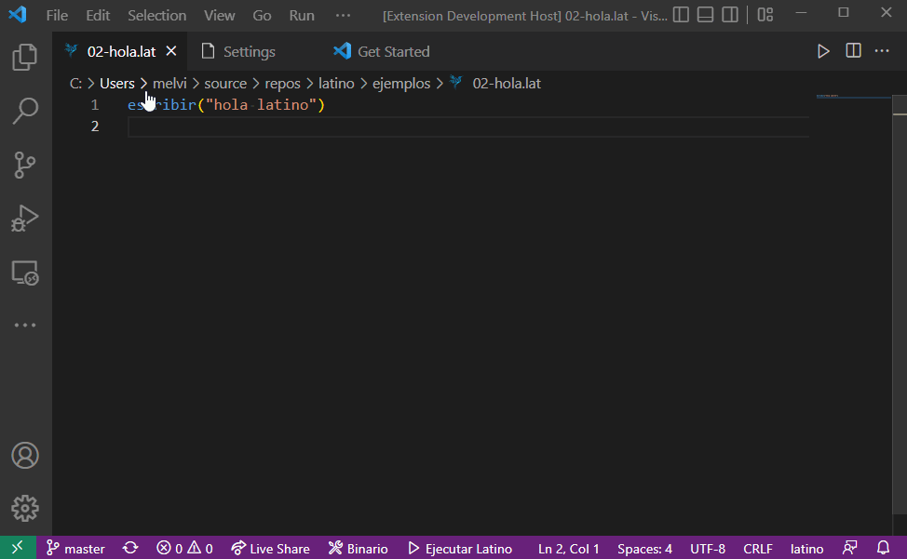Viewport: 907px width, 559px height.
Task: Click Binario in the status bar
Action: (x=359, y=548)
